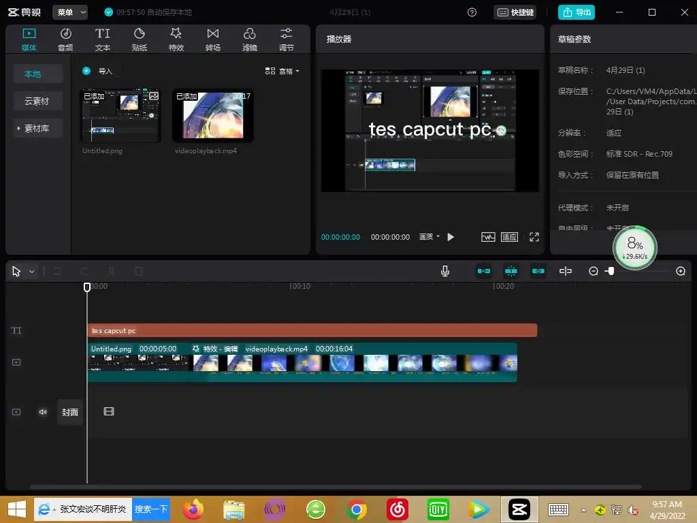Screen dimensions: 697x523
Task: Open the Effects (特效) tab
Action: coord(176,39)
